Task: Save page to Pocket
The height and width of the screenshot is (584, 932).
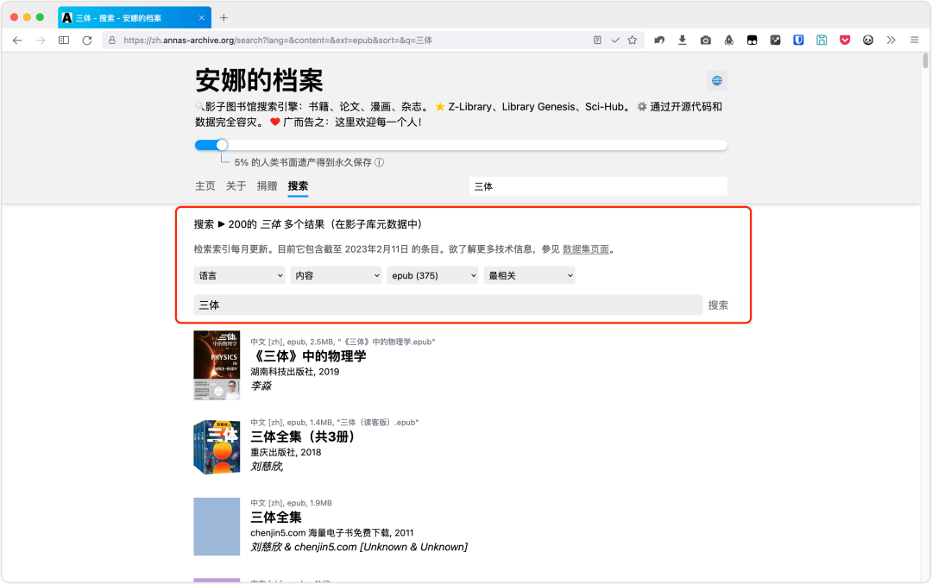Action: pyautogui.click(x=845, y=41)
